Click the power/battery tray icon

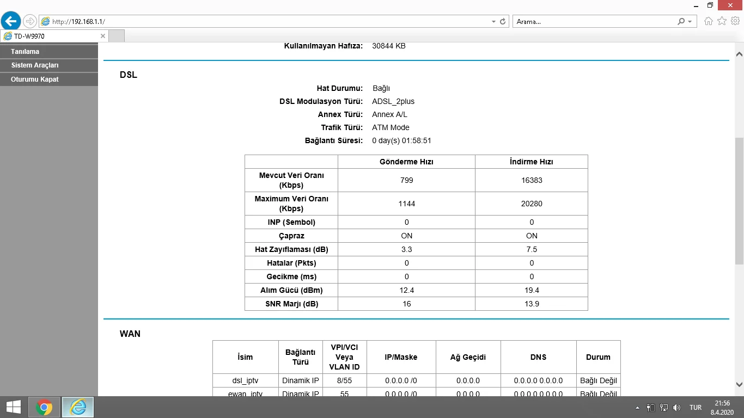(651, 407)
